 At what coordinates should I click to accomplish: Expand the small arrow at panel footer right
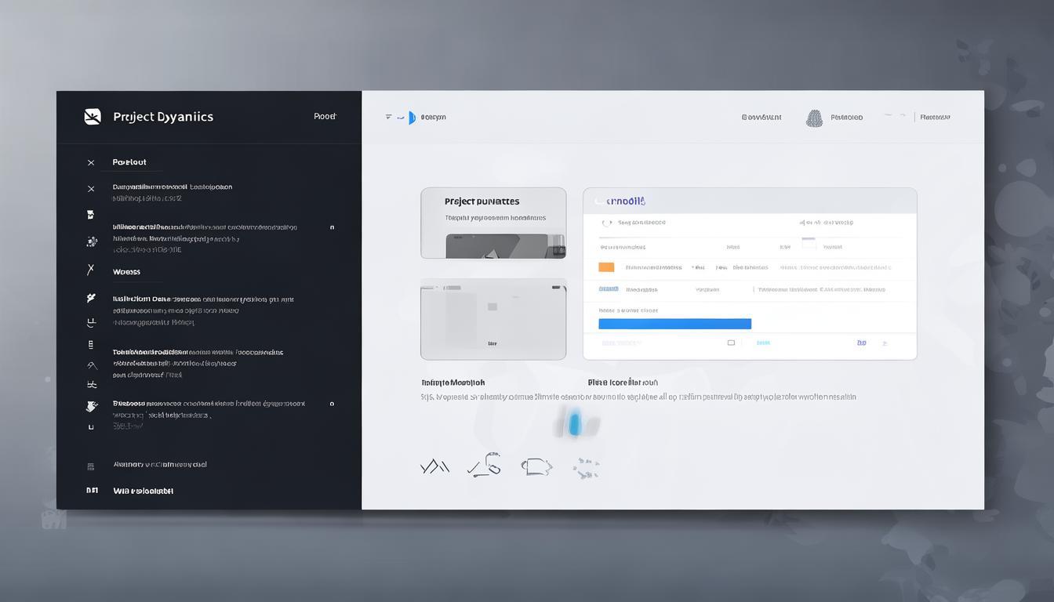tap(885, 343)
